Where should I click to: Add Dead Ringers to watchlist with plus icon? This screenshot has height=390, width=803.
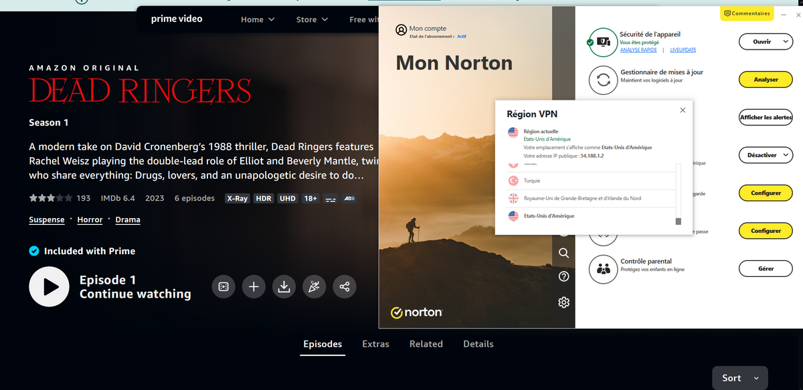pos(254,286)
